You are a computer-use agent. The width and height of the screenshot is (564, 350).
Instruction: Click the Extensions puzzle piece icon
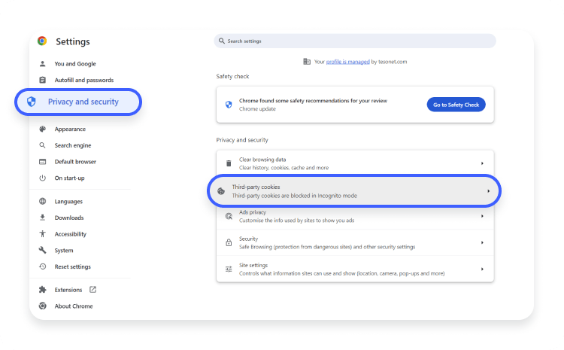coord(42,290)
